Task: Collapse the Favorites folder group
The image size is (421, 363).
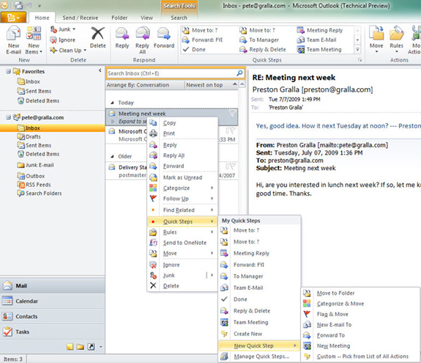Action: [x=8, y=71]
